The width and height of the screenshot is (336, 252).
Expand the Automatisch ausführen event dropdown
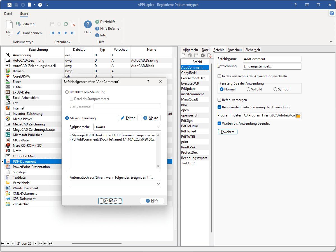158,184
